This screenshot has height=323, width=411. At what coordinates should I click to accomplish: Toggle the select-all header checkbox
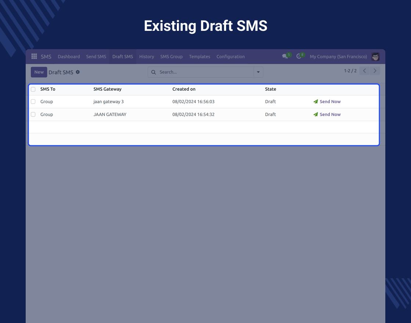coord(33,89)
